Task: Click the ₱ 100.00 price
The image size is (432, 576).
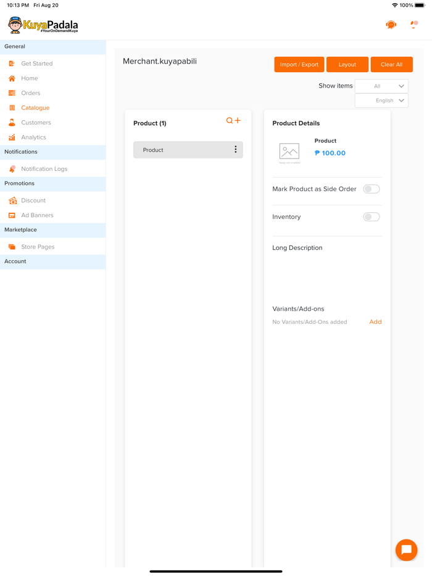Action: pyautogui.click(x=330, y=153)
